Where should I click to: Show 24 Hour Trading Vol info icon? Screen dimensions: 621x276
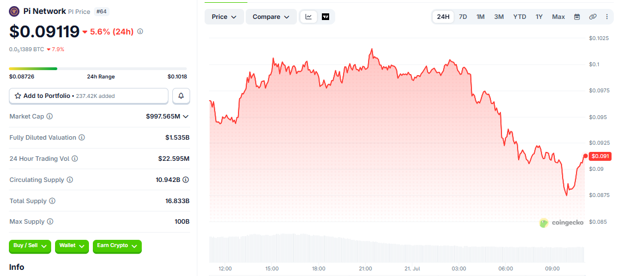coord(74,159)
